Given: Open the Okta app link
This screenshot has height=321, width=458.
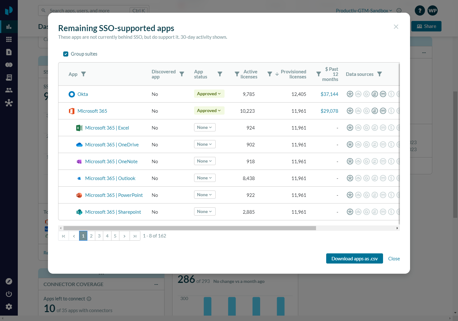Looking at the screenshot, I should tap(83, 94).
